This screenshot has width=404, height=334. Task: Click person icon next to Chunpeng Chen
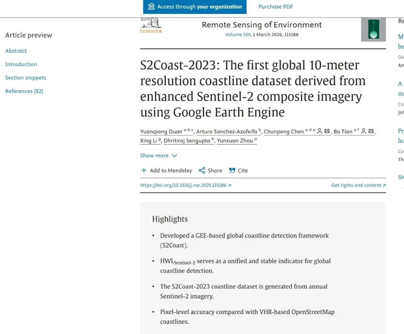tap(319, 131)
